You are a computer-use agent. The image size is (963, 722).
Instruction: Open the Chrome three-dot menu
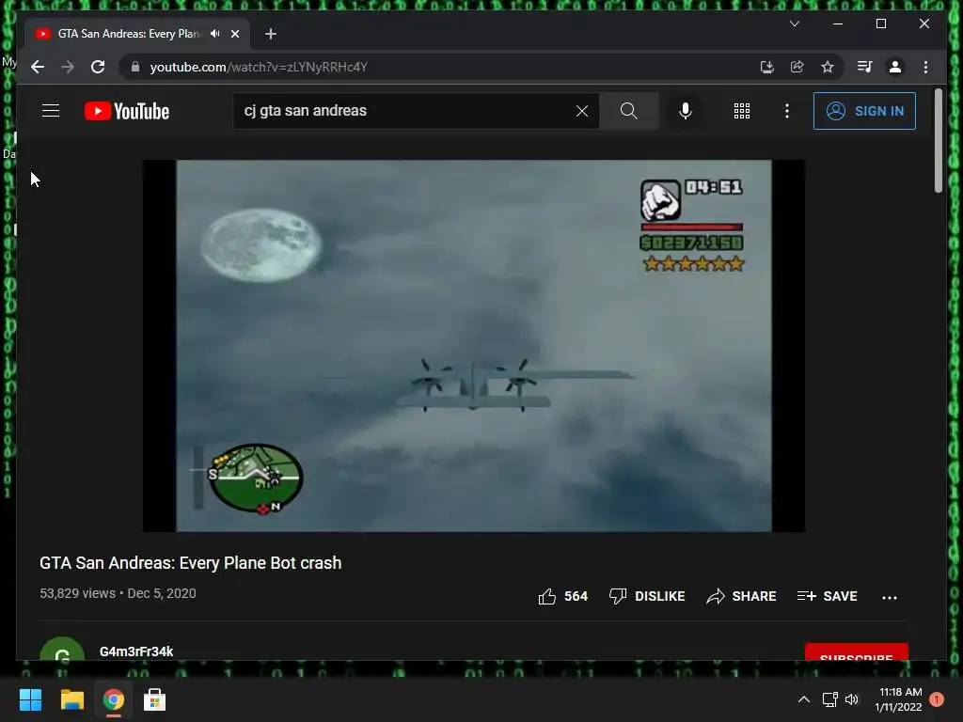pos(925,67)
